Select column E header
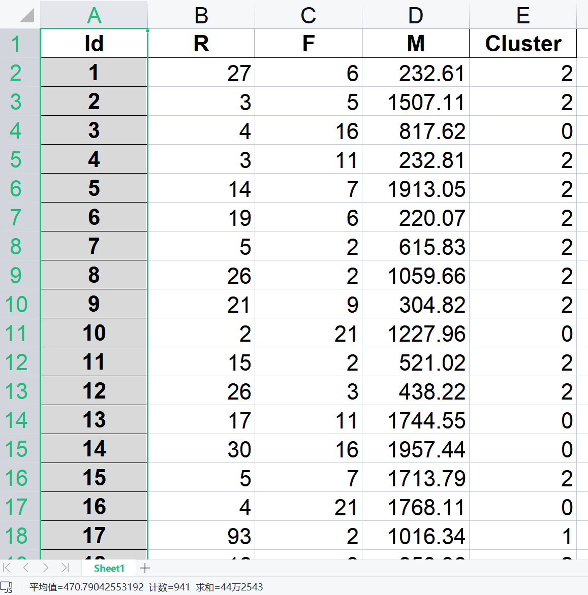588x595 pixels. click(523, 15)
